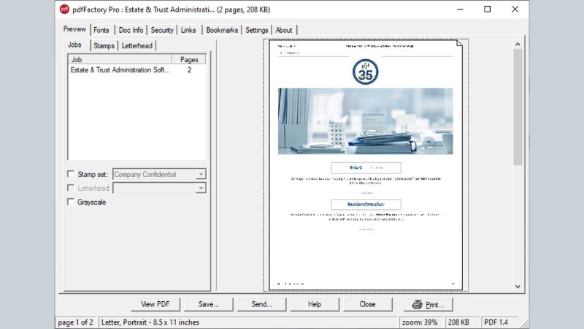Click the Send... button
Screen dimensions: 584x329
click(x=261, y=304)
